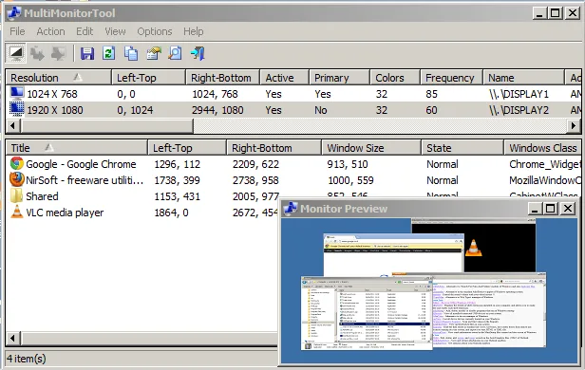585x370 pixels.
Task: Click the monitors list horizontal scrollbar thumb
Action: click(x=107, y=126)
